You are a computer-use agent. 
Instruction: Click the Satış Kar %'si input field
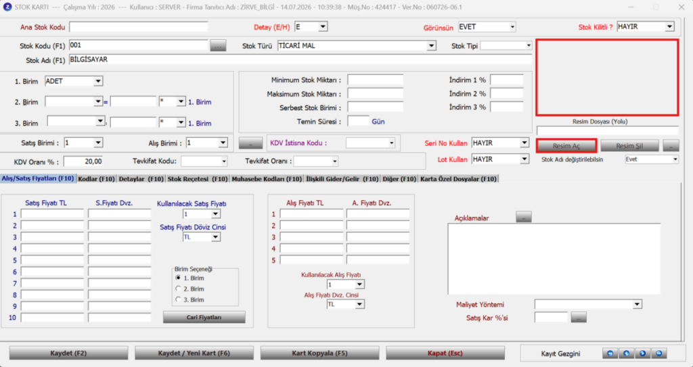(x=551, y=318)
